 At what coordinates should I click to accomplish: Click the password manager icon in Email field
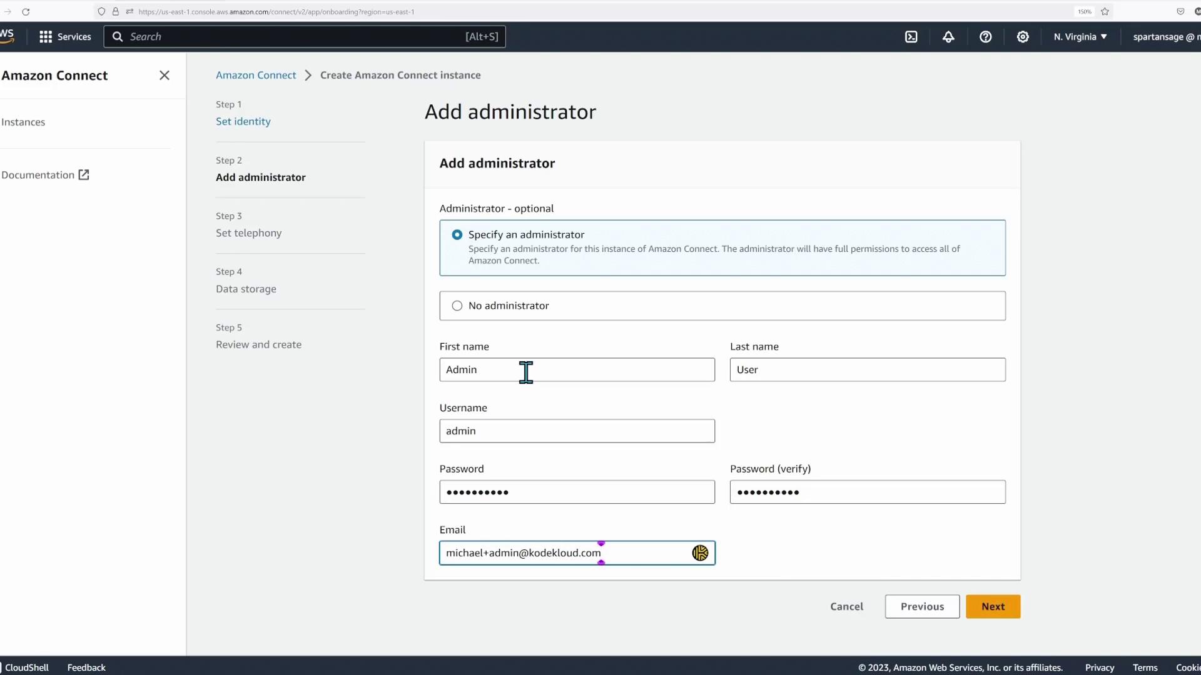pyautogui.click(x=700, y=553)
